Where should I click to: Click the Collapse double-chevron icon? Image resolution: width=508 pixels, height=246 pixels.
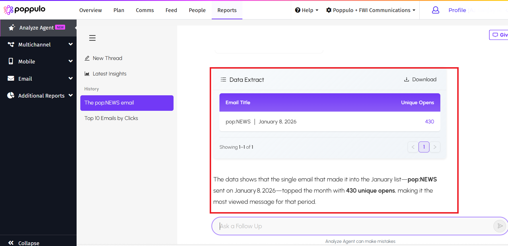click(x=11, y=243)
